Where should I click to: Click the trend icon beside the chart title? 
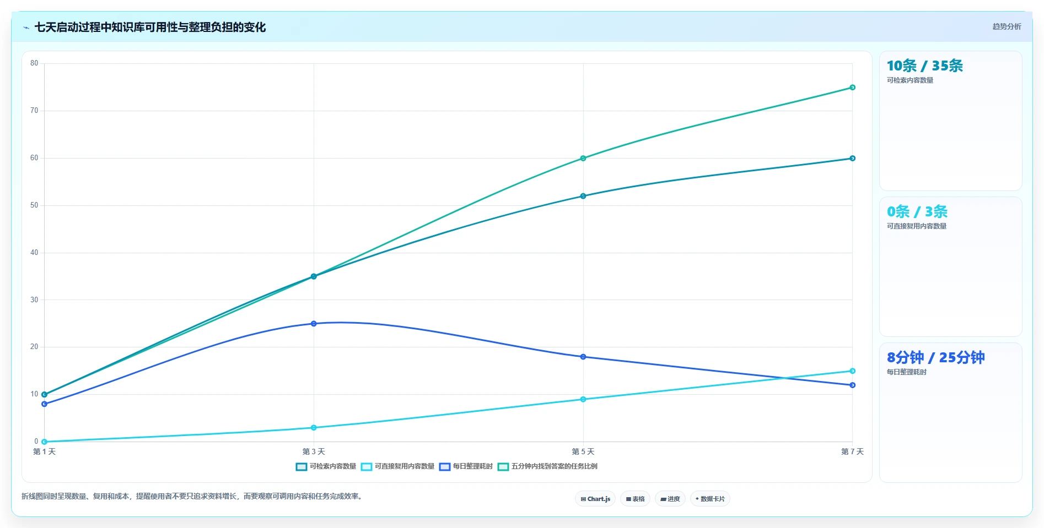pos(26,28)
